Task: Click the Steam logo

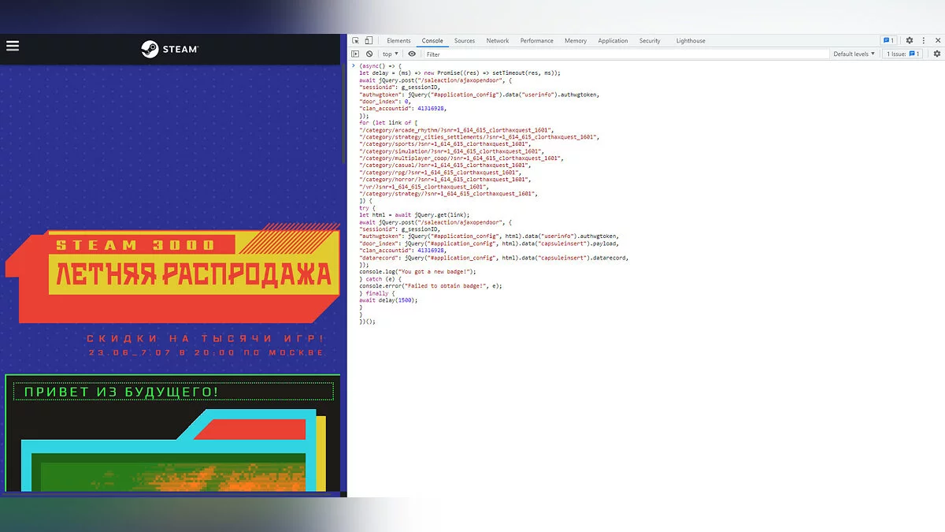Action: pyautogui.click(x=170, y=49)
